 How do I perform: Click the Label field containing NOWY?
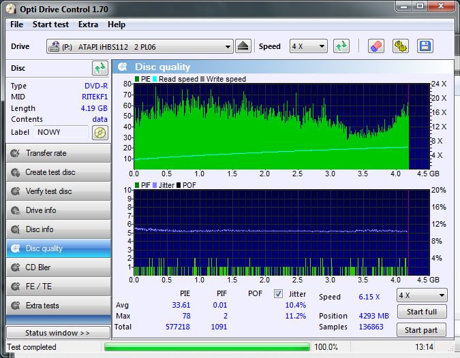(61, 132)
